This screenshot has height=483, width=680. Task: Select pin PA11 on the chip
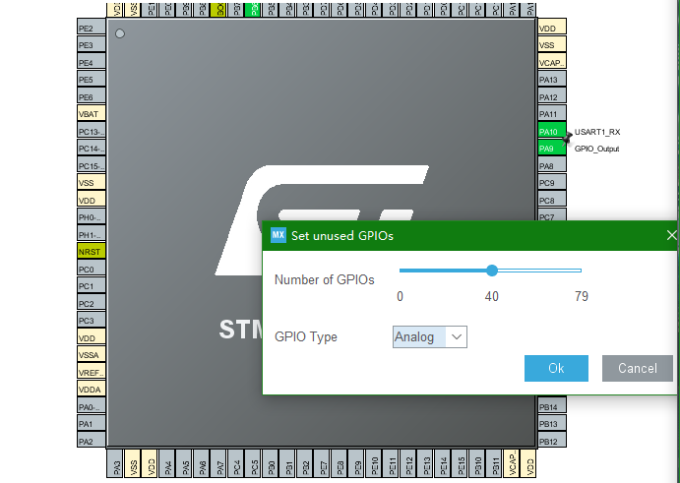pos(552,113)
